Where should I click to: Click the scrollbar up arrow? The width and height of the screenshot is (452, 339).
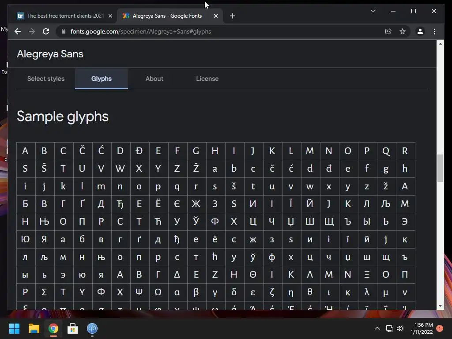pos(440,44)
